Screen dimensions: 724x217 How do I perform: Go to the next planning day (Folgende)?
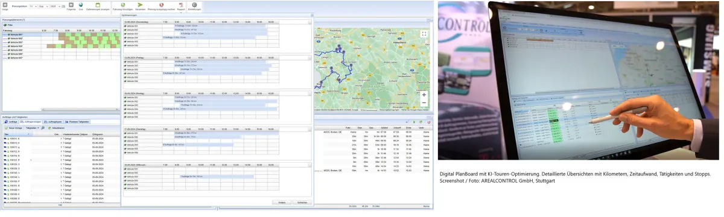click(x=71, y=5)
